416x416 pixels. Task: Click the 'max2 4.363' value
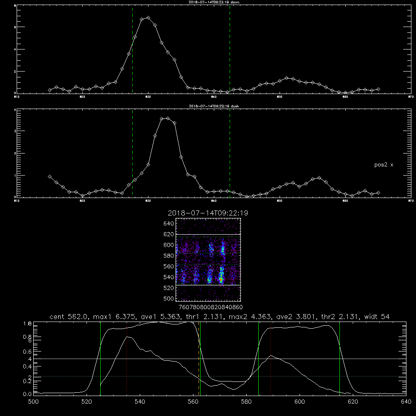tap(250, 317)
